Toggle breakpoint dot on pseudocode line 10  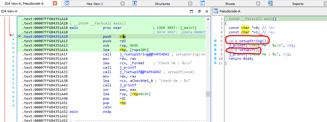point(215,59)
